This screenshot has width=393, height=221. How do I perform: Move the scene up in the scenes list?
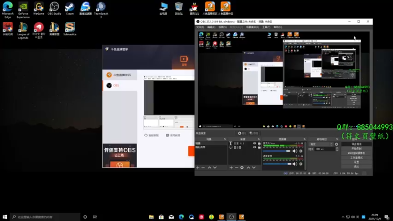[x=210, y=167]
